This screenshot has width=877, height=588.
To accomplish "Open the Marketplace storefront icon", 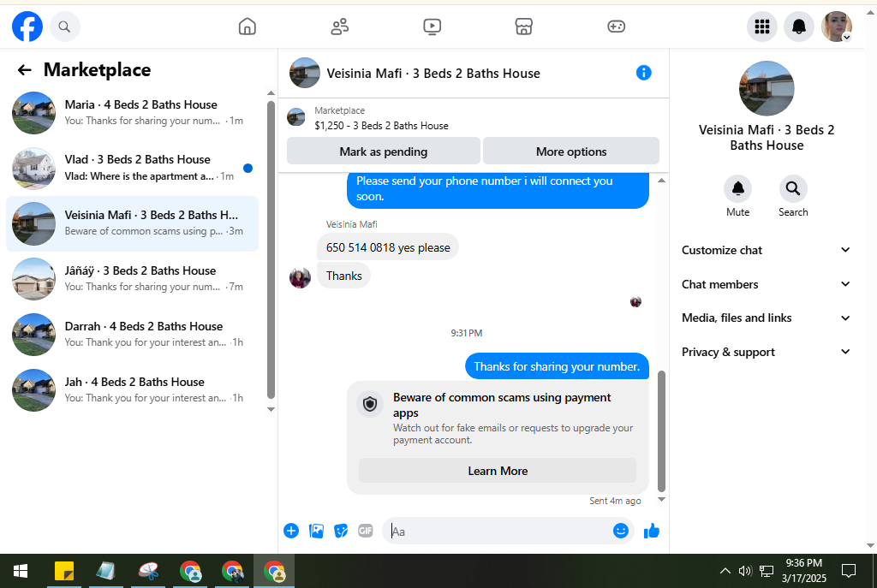I will coord(524,27).
